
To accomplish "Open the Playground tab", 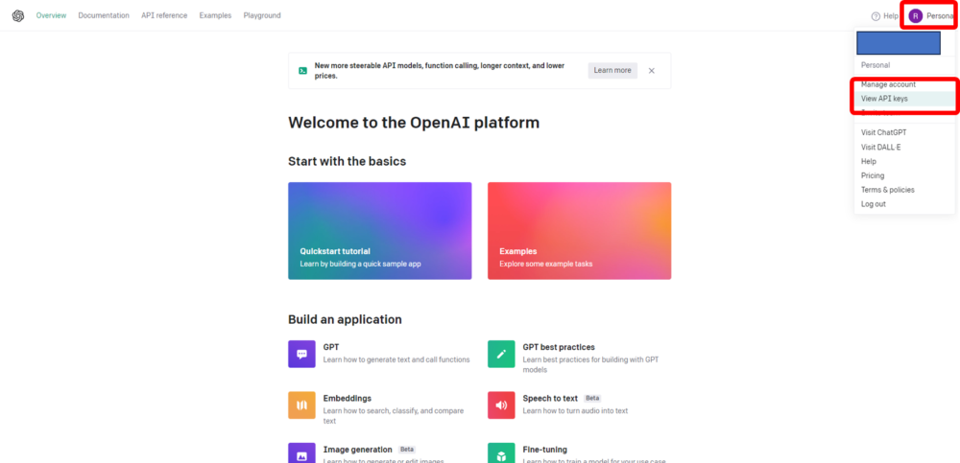I will [262, 16].
